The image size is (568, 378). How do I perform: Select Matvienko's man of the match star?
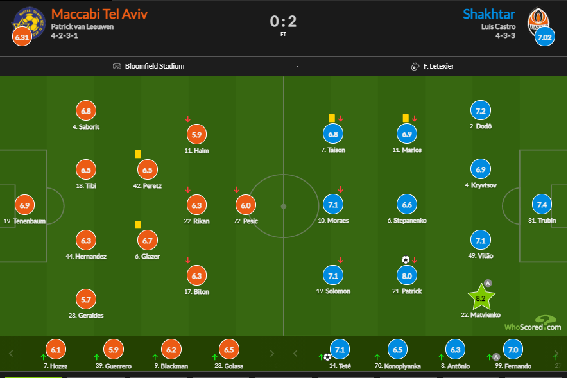[481, 298]
